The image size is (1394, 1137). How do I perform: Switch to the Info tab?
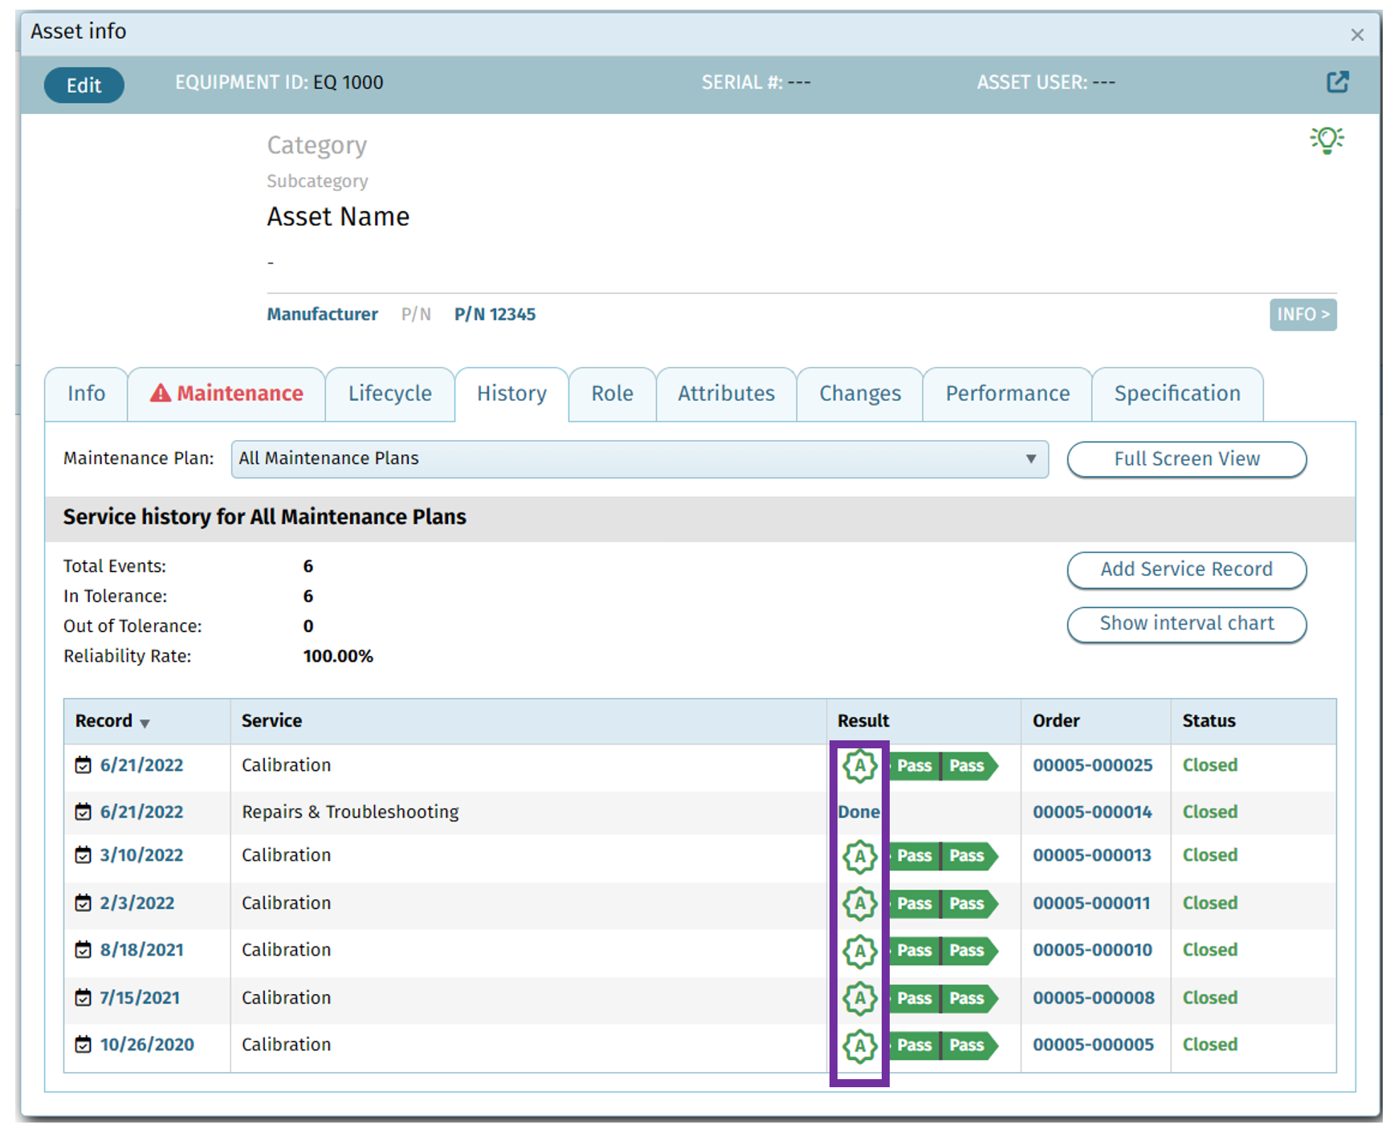(86, 393)
